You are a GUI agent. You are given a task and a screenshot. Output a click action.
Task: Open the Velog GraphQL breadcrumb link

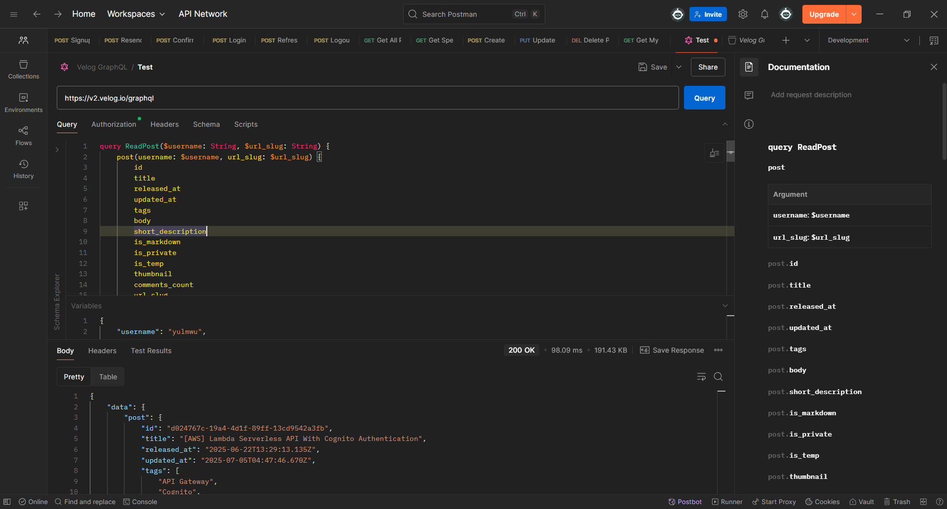click(102, 67)
